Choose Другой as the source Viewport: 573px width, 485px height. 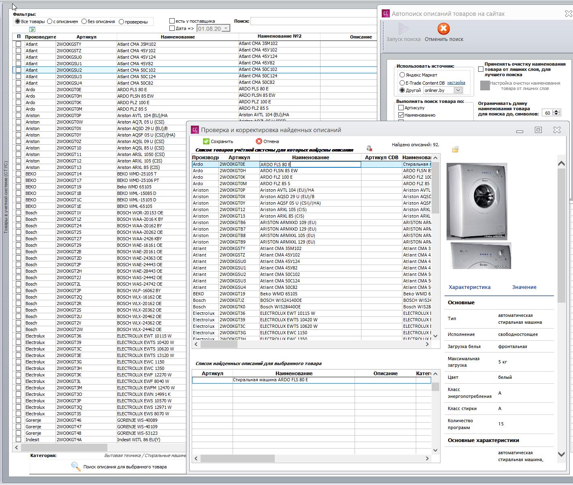tap(402, 90)
